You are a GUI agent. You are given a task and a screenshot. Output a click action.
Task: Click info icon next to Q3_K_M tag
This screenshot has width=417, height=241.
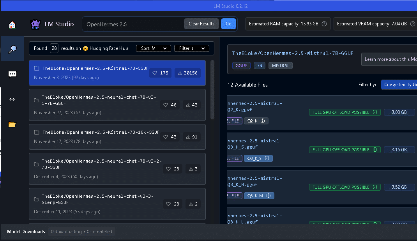pos(269,196)
